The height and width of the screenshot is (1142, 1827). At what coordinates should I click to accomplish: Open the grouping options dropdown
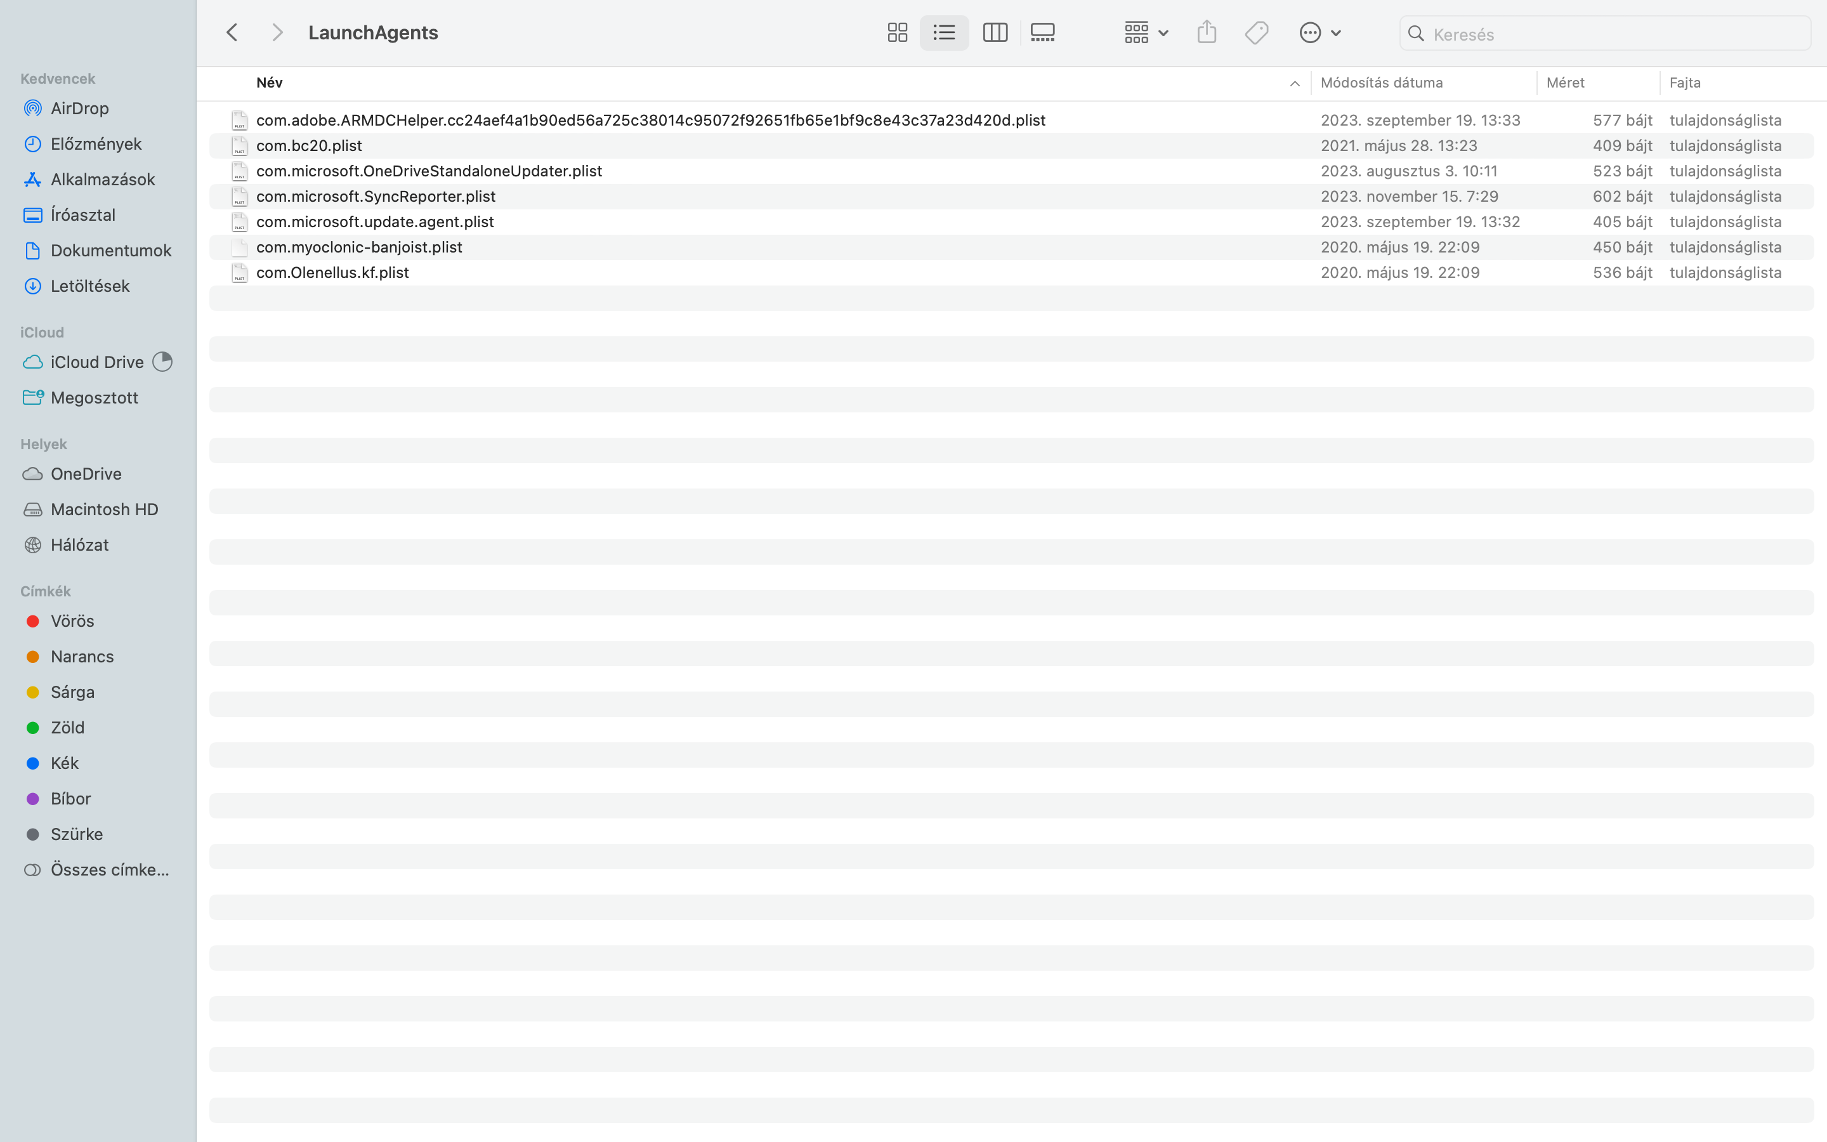tap(1146, 32)
